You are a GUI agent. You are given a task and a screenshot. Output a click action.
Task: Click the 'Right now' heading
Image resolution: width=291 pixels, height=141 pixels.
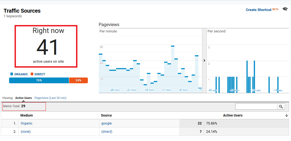point(48,31)
